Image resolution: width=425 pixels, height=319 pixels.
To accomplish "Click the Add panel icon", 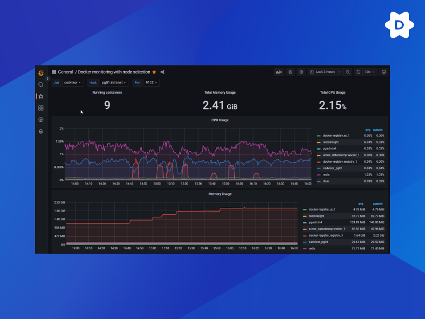I will click(279, 72).
